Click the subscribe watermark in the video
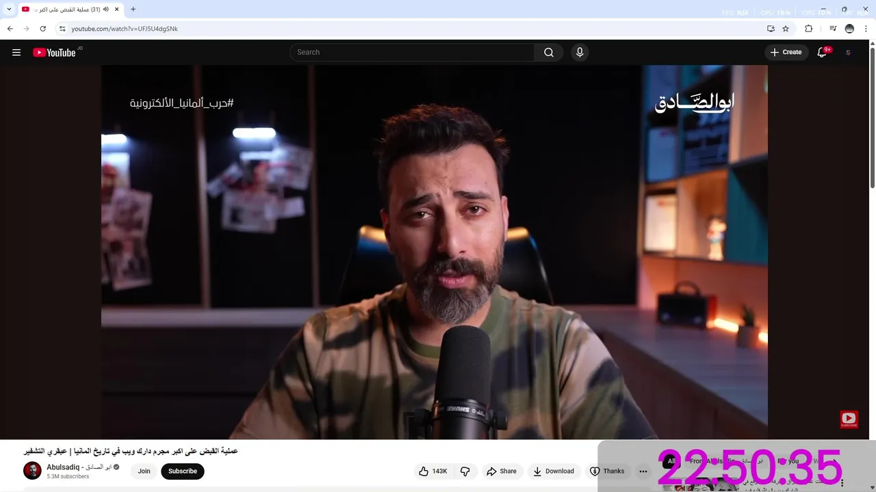876x492 pixels. (849, 419)
